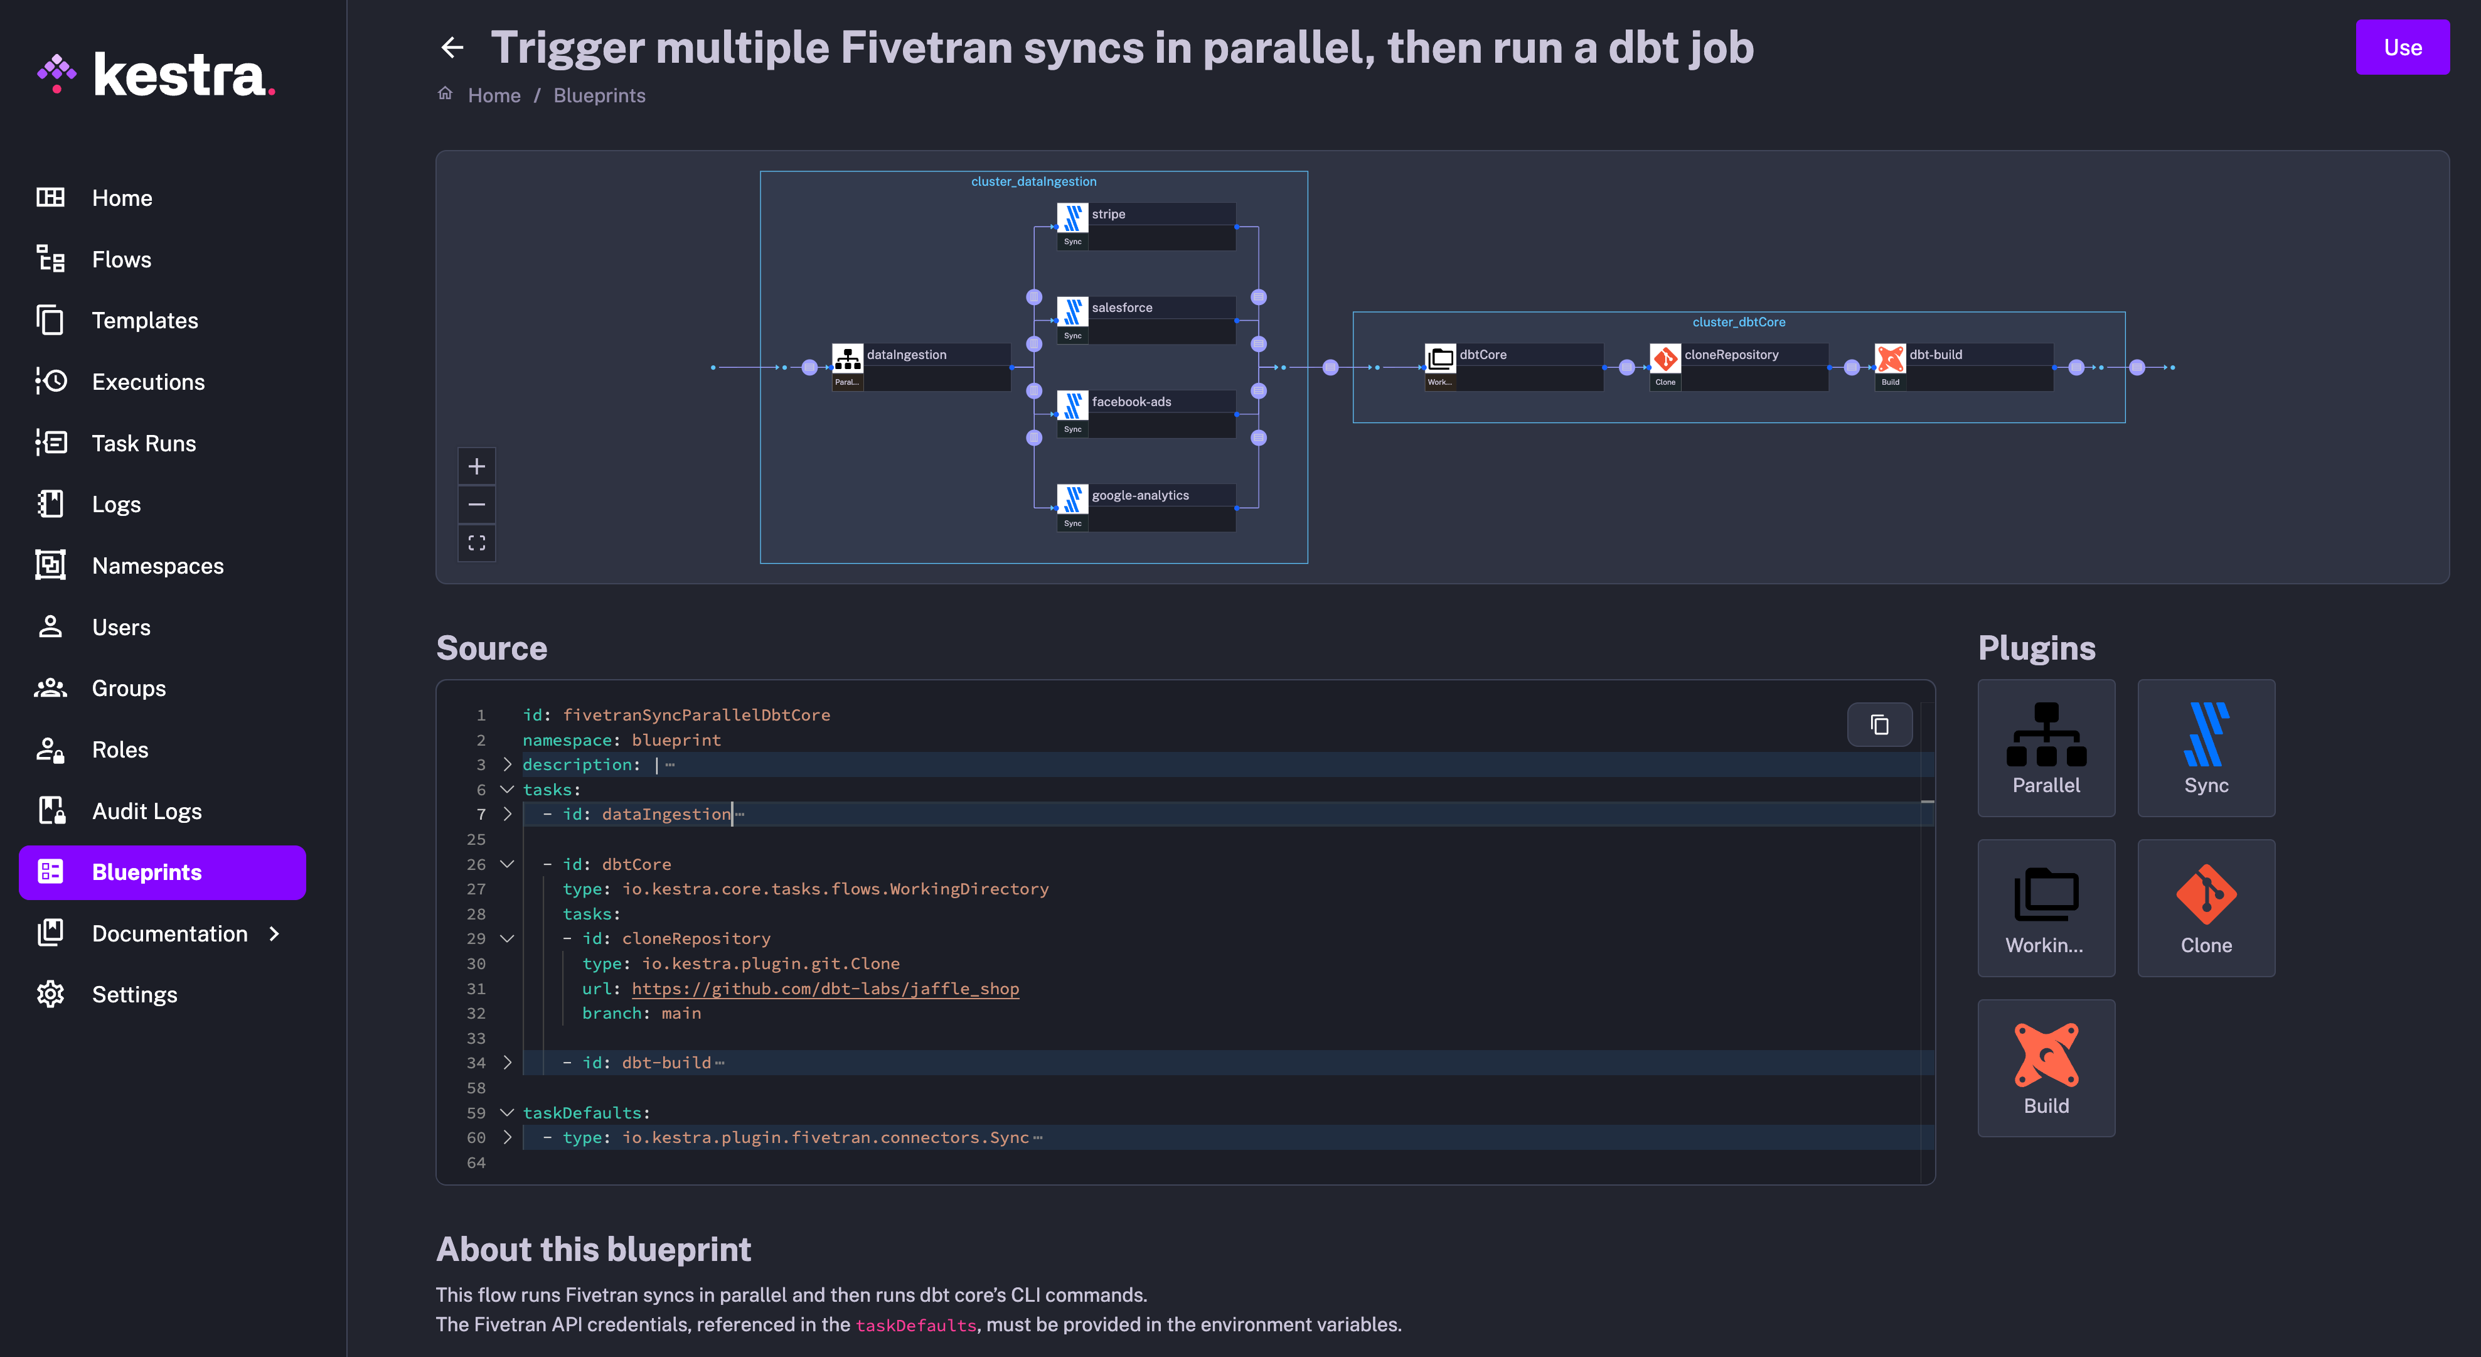Screen dimensions: 2481x1357
Task: Enter fullscreen on the topology diagram
Action: click(x=477, y=541)
